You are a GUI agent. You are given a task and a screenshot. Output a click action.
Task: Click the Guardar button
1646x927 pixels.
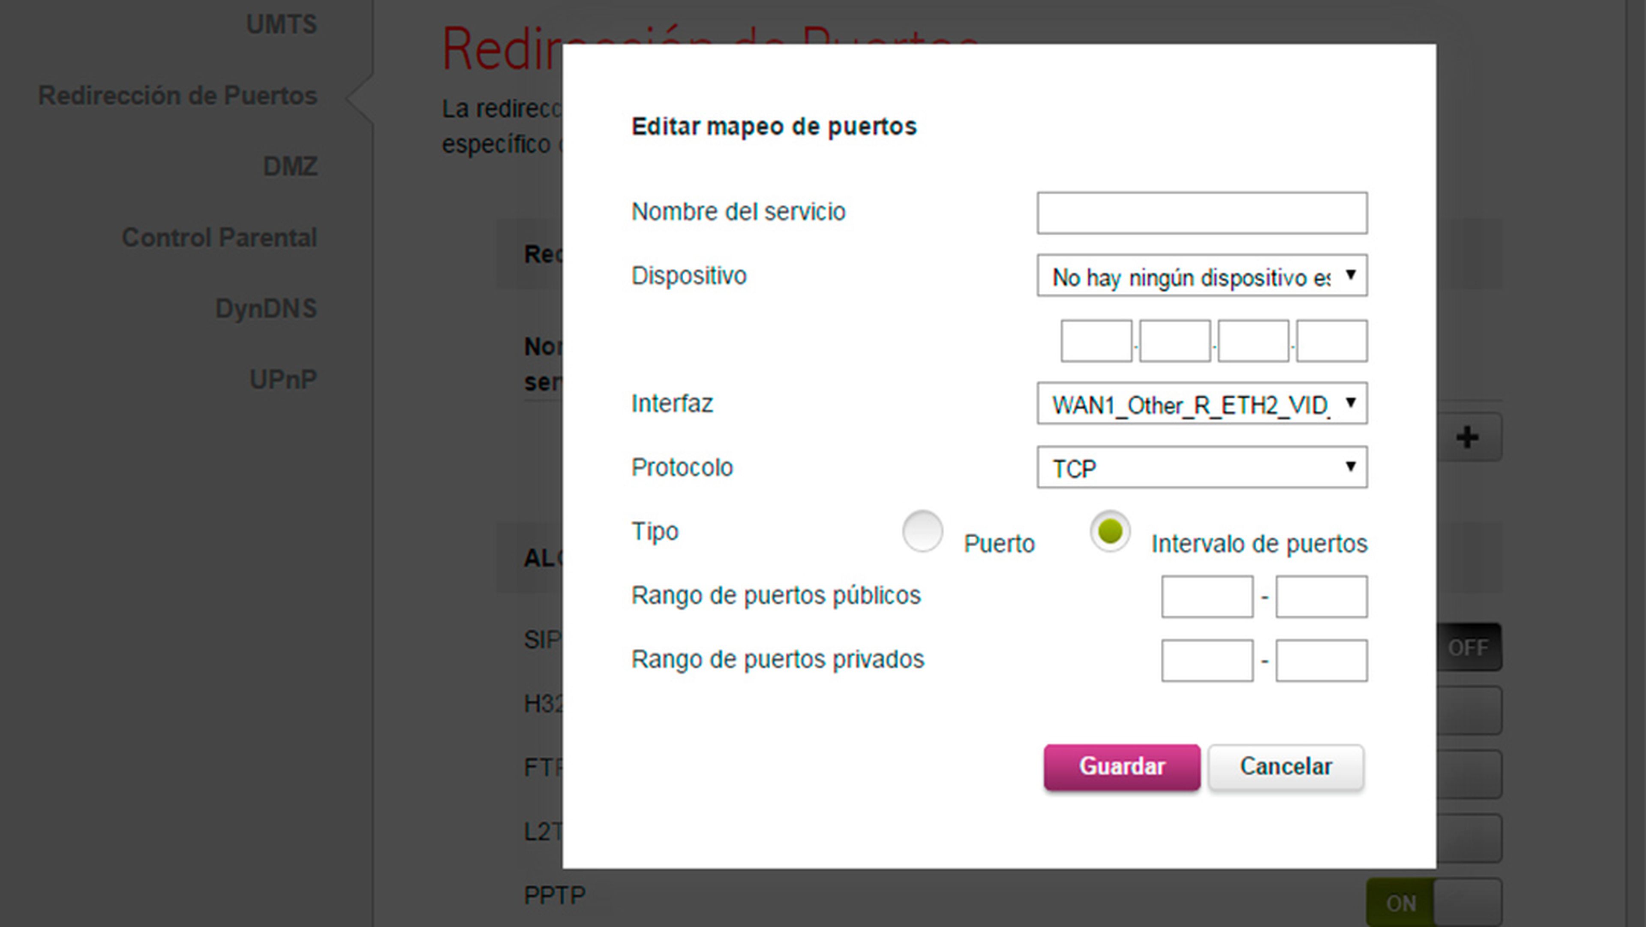[1122, 767]
